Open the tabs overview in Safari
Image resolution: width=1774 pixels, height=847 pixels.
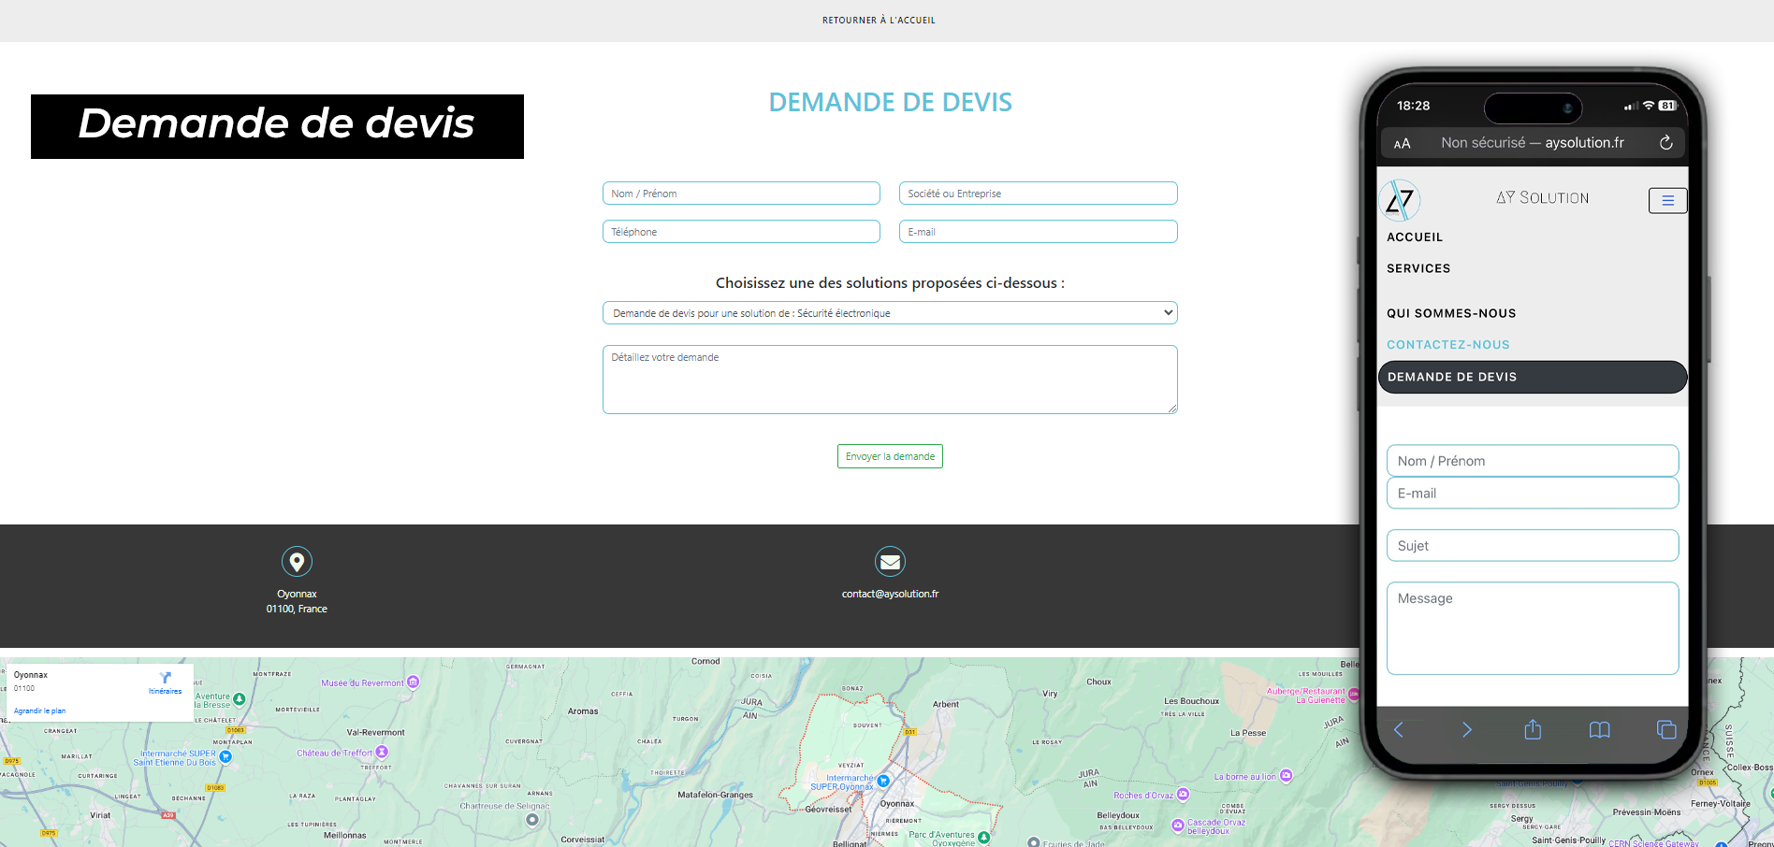(x=1666, y=729)
